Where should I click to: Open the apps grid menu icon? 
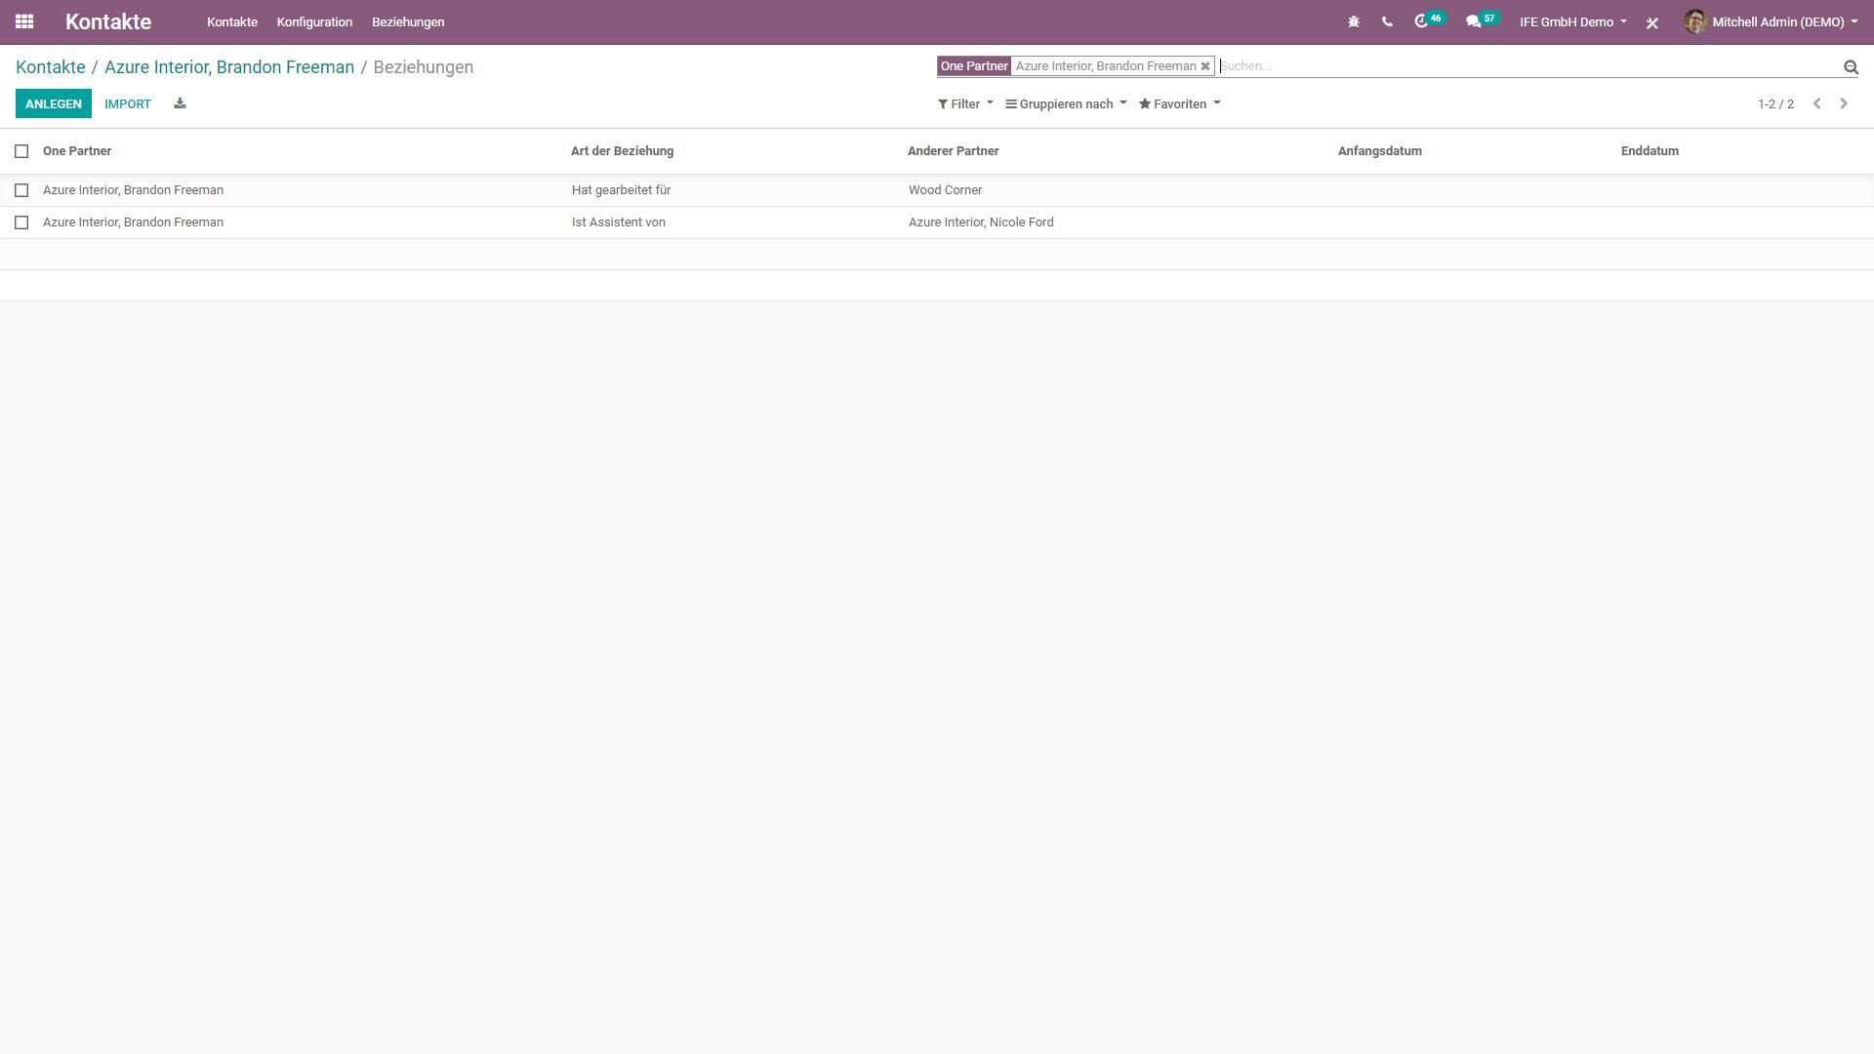(x=24, y=21)
